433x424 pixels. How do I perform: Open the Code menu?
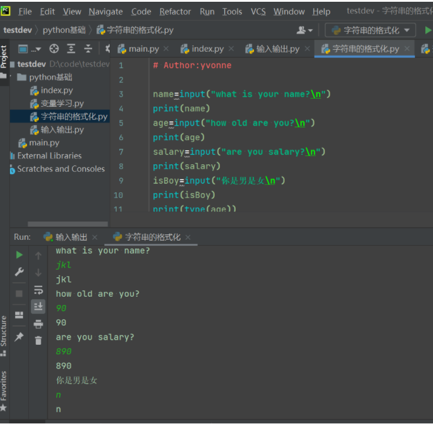coord(141,12)
